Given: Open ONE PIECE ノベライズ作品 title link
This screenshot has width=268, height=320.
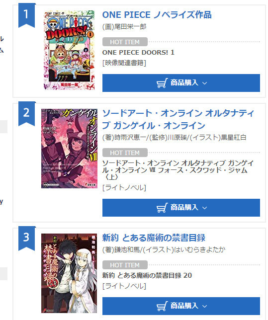Looking at the screenshot, I should tap(157, 15).
